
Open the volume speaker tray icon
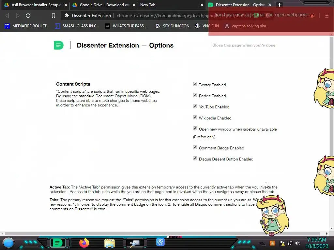298,243
